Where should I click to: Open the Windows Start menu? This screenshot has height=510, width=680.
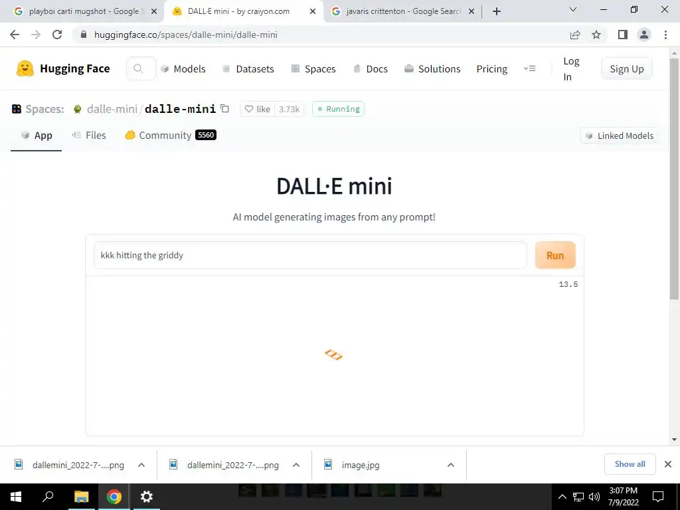(x=15, y=497)
